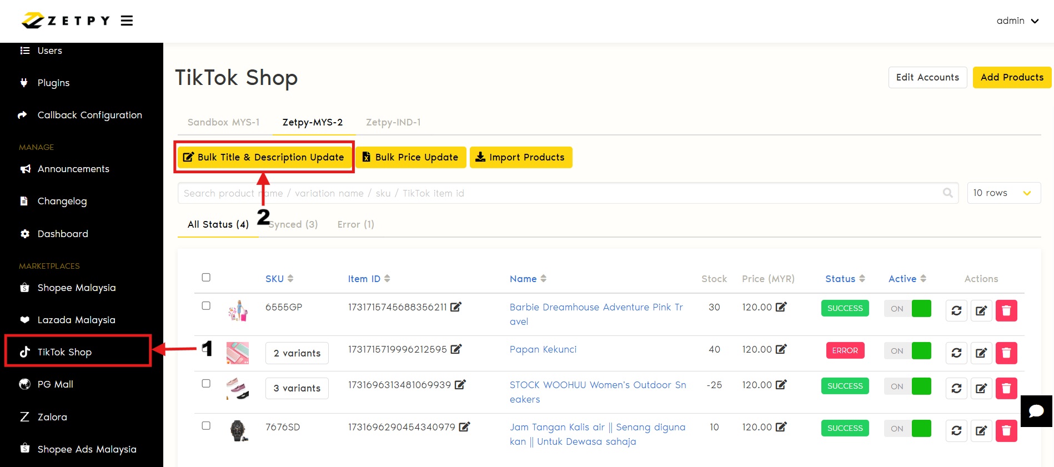The image size is (1054, 467).
Task: Click the hamburger menu icon beside Zetpy logo
Action: click(x=127, y=21)
